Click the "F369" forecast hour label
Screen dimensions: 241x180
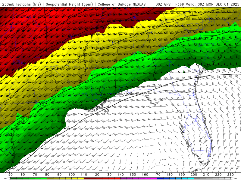pyautogui.click(x=180, y=4)
